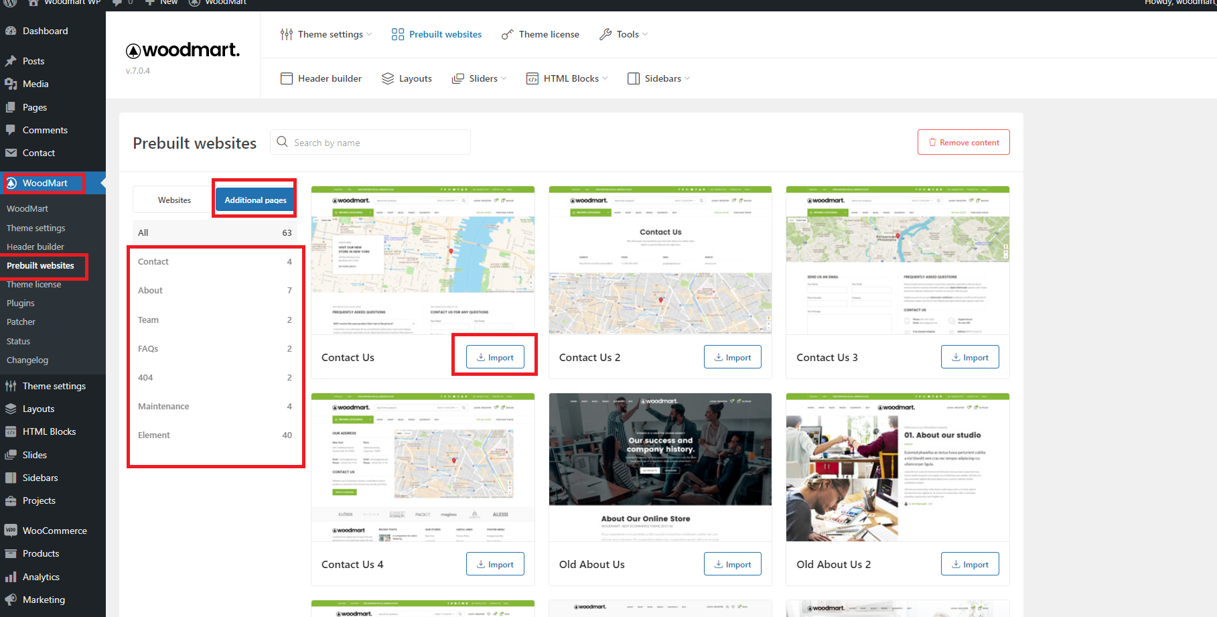
Task: Open Plugins in WoodMart submenu
Action: [21, 303]
